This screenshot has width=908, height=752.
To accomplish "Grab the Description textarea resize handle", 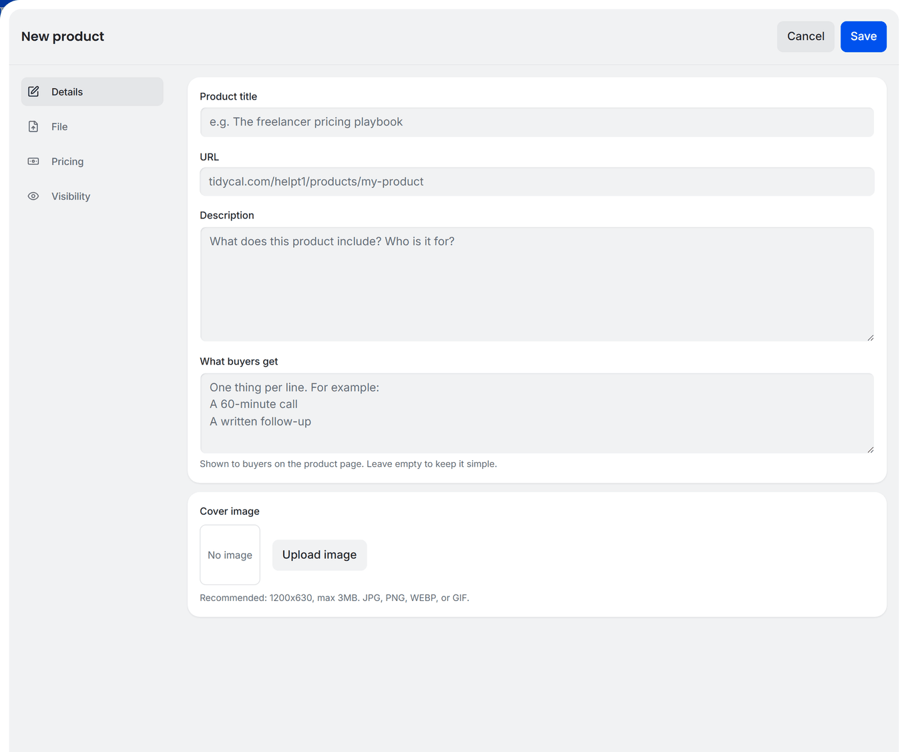I will click(x=870, y=337).
